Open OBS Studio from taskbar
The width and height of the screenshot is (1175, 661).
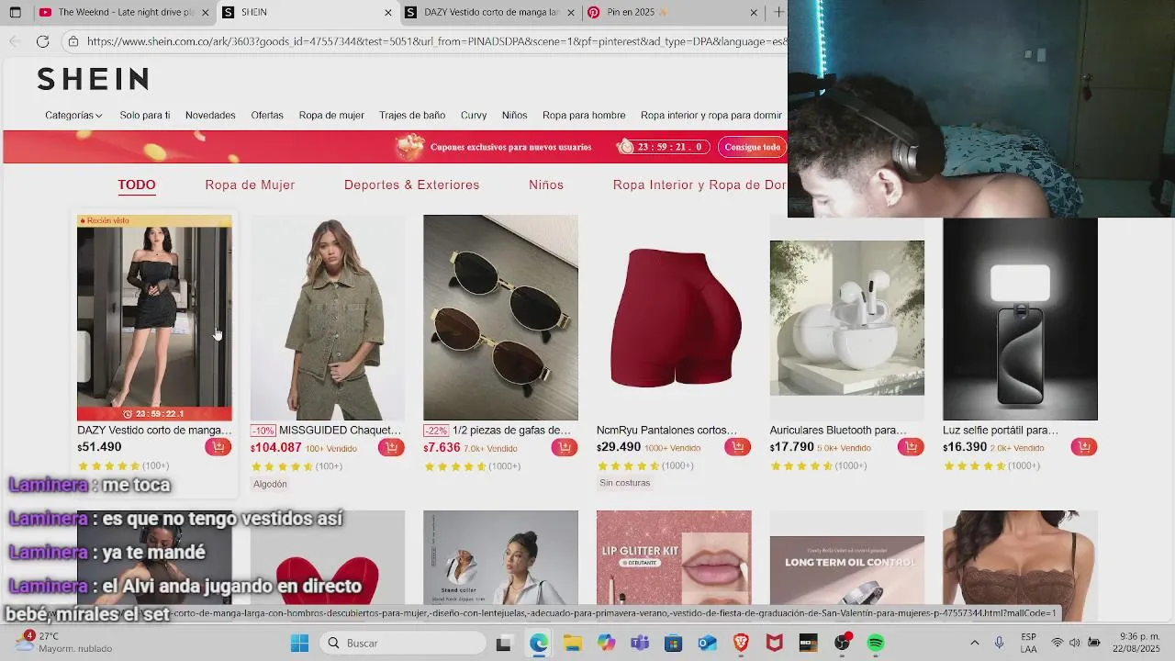(x=842, y=643)
